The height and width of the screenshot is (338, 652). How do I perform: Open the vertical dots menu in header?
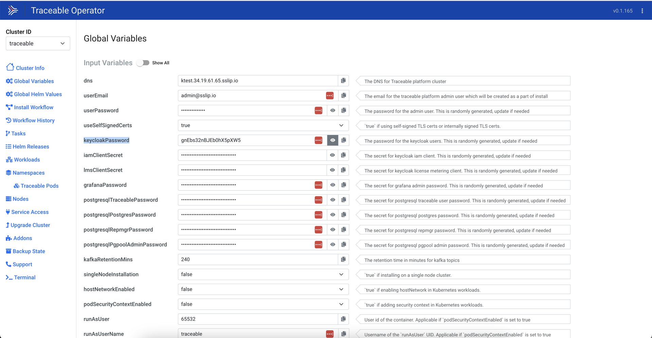(x=642, y=11)
